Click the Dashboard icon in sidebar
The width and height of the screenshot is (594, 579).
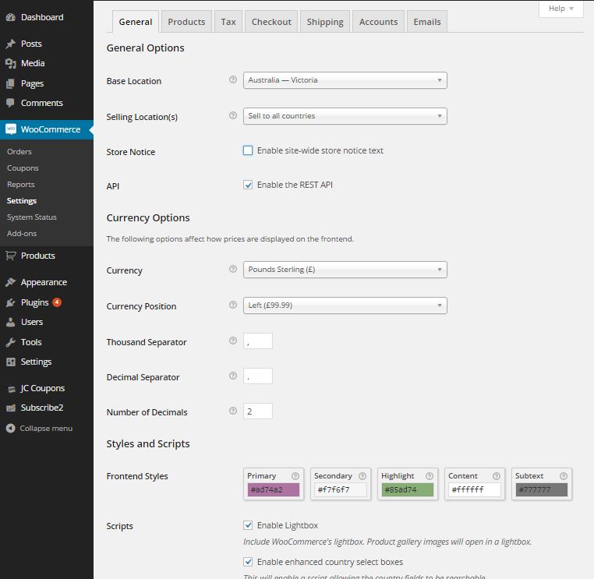pos(11,17)
